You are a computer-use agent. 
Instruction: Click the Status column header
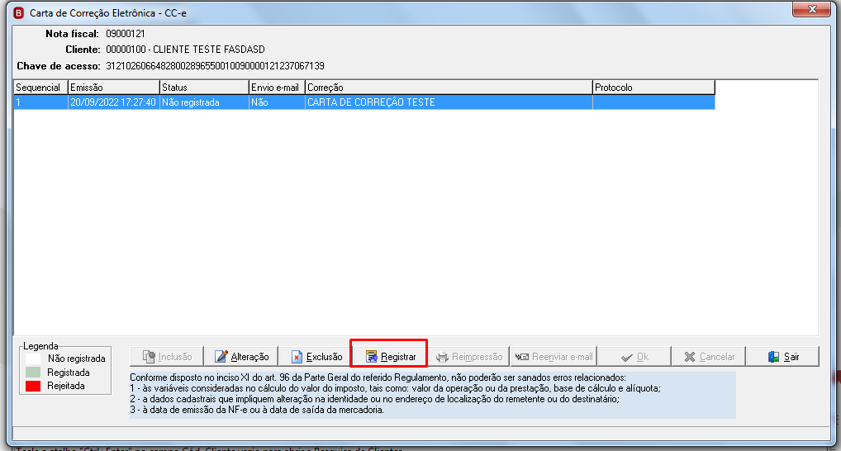[204, 88]
